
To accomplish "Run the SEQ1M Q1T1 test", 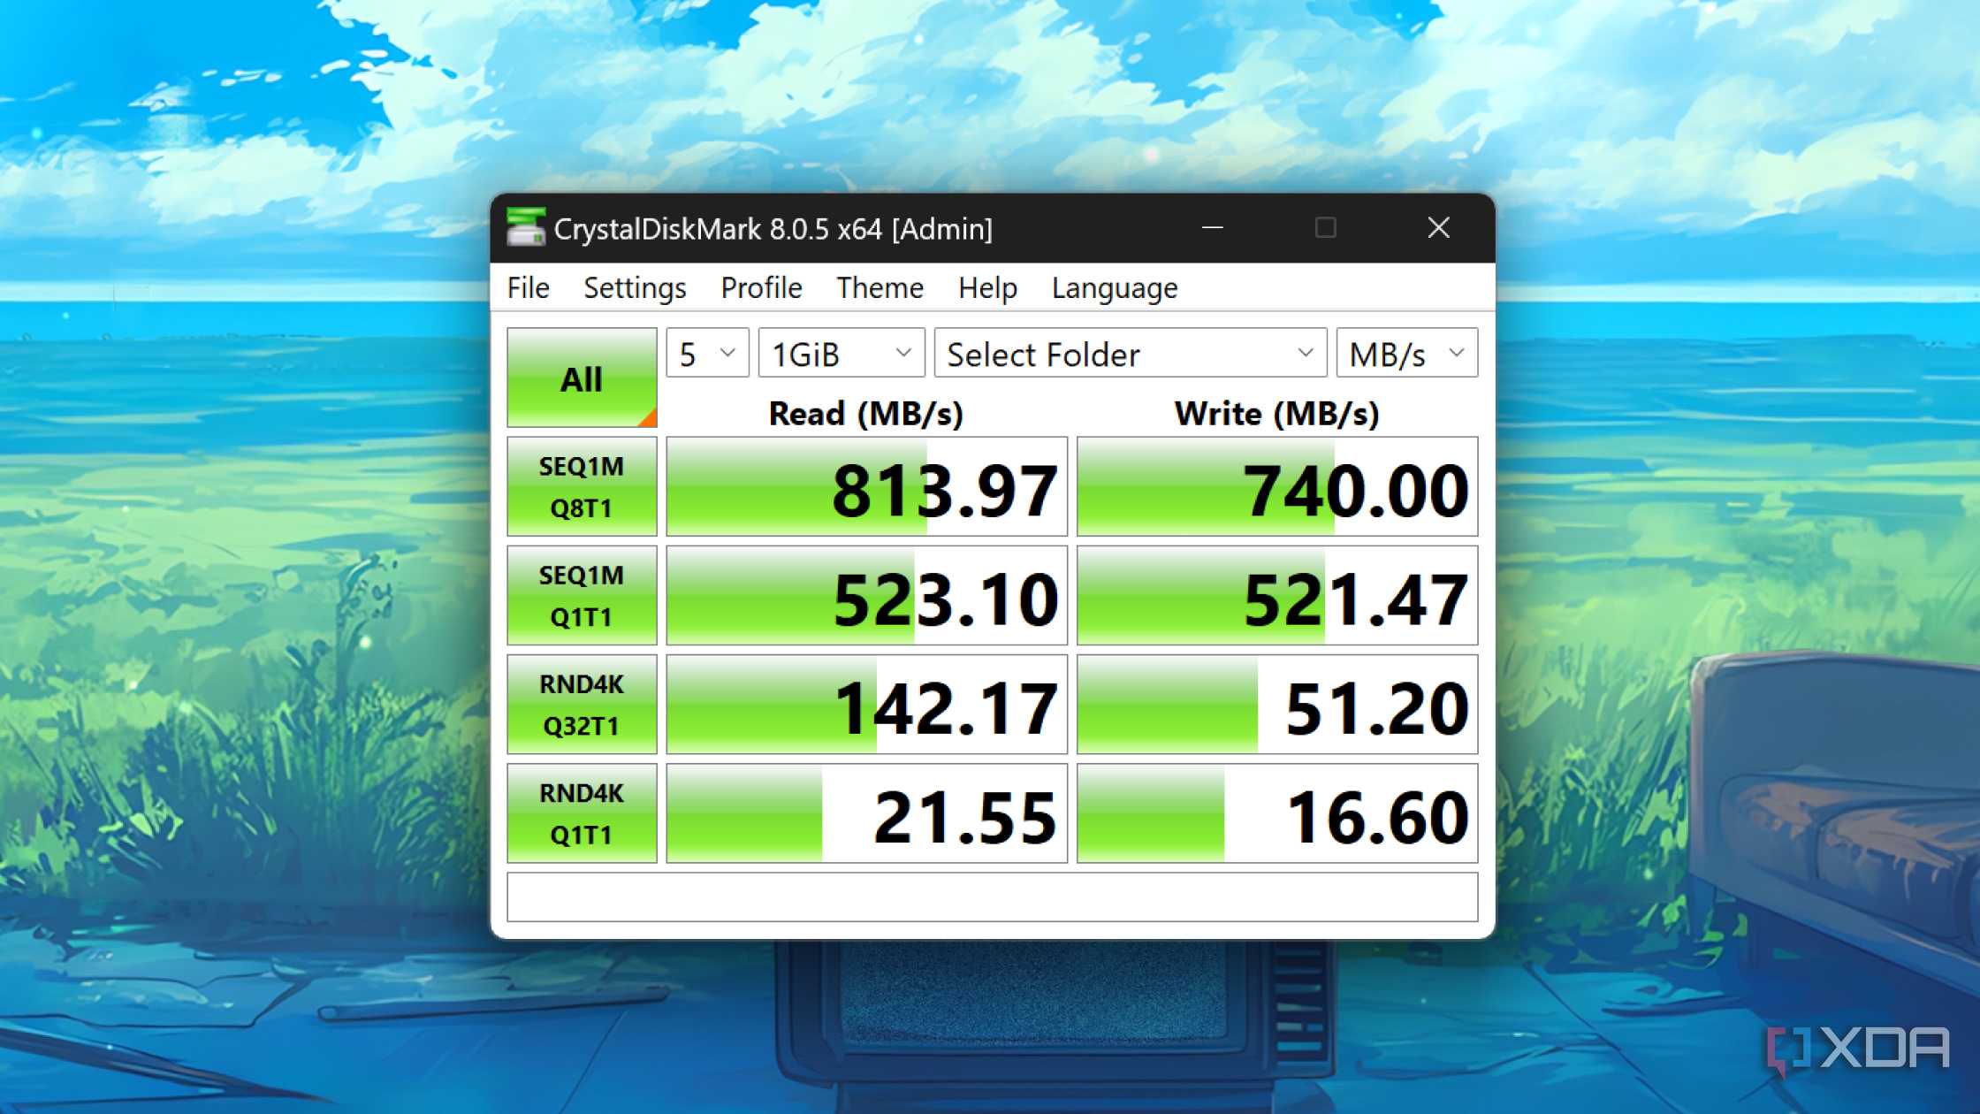I will coord(582,595).
